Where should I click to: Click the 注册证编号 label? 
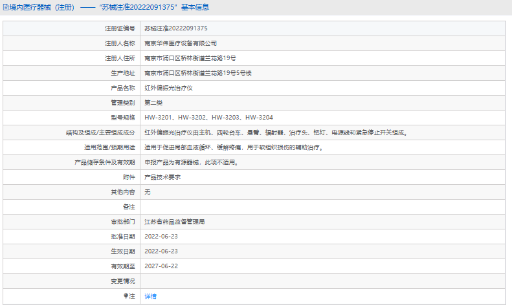click(x=120, y=28)
